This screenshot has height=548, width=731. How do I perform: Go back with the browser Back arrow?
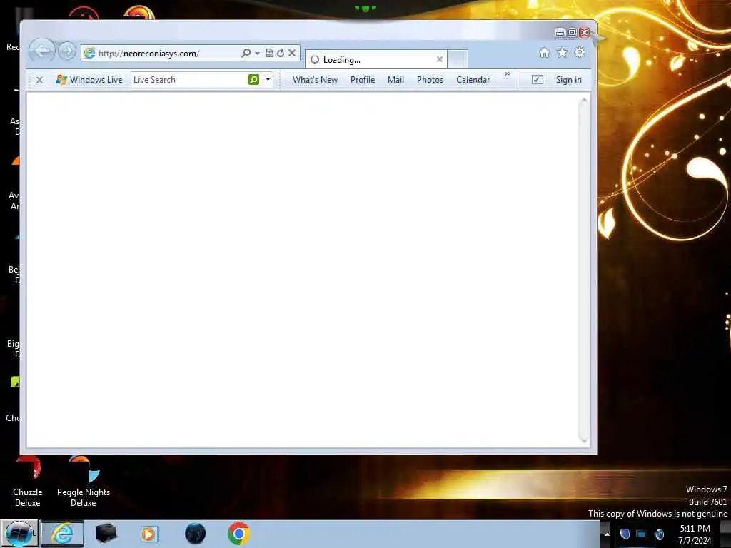click(42, 51)
